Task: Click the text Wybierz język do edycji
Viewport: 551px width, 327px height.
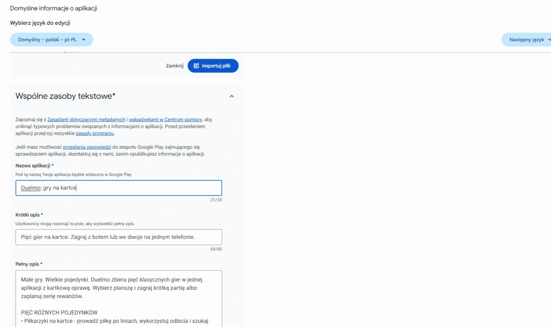Action: pyautogui.click(x=40, y=23)
